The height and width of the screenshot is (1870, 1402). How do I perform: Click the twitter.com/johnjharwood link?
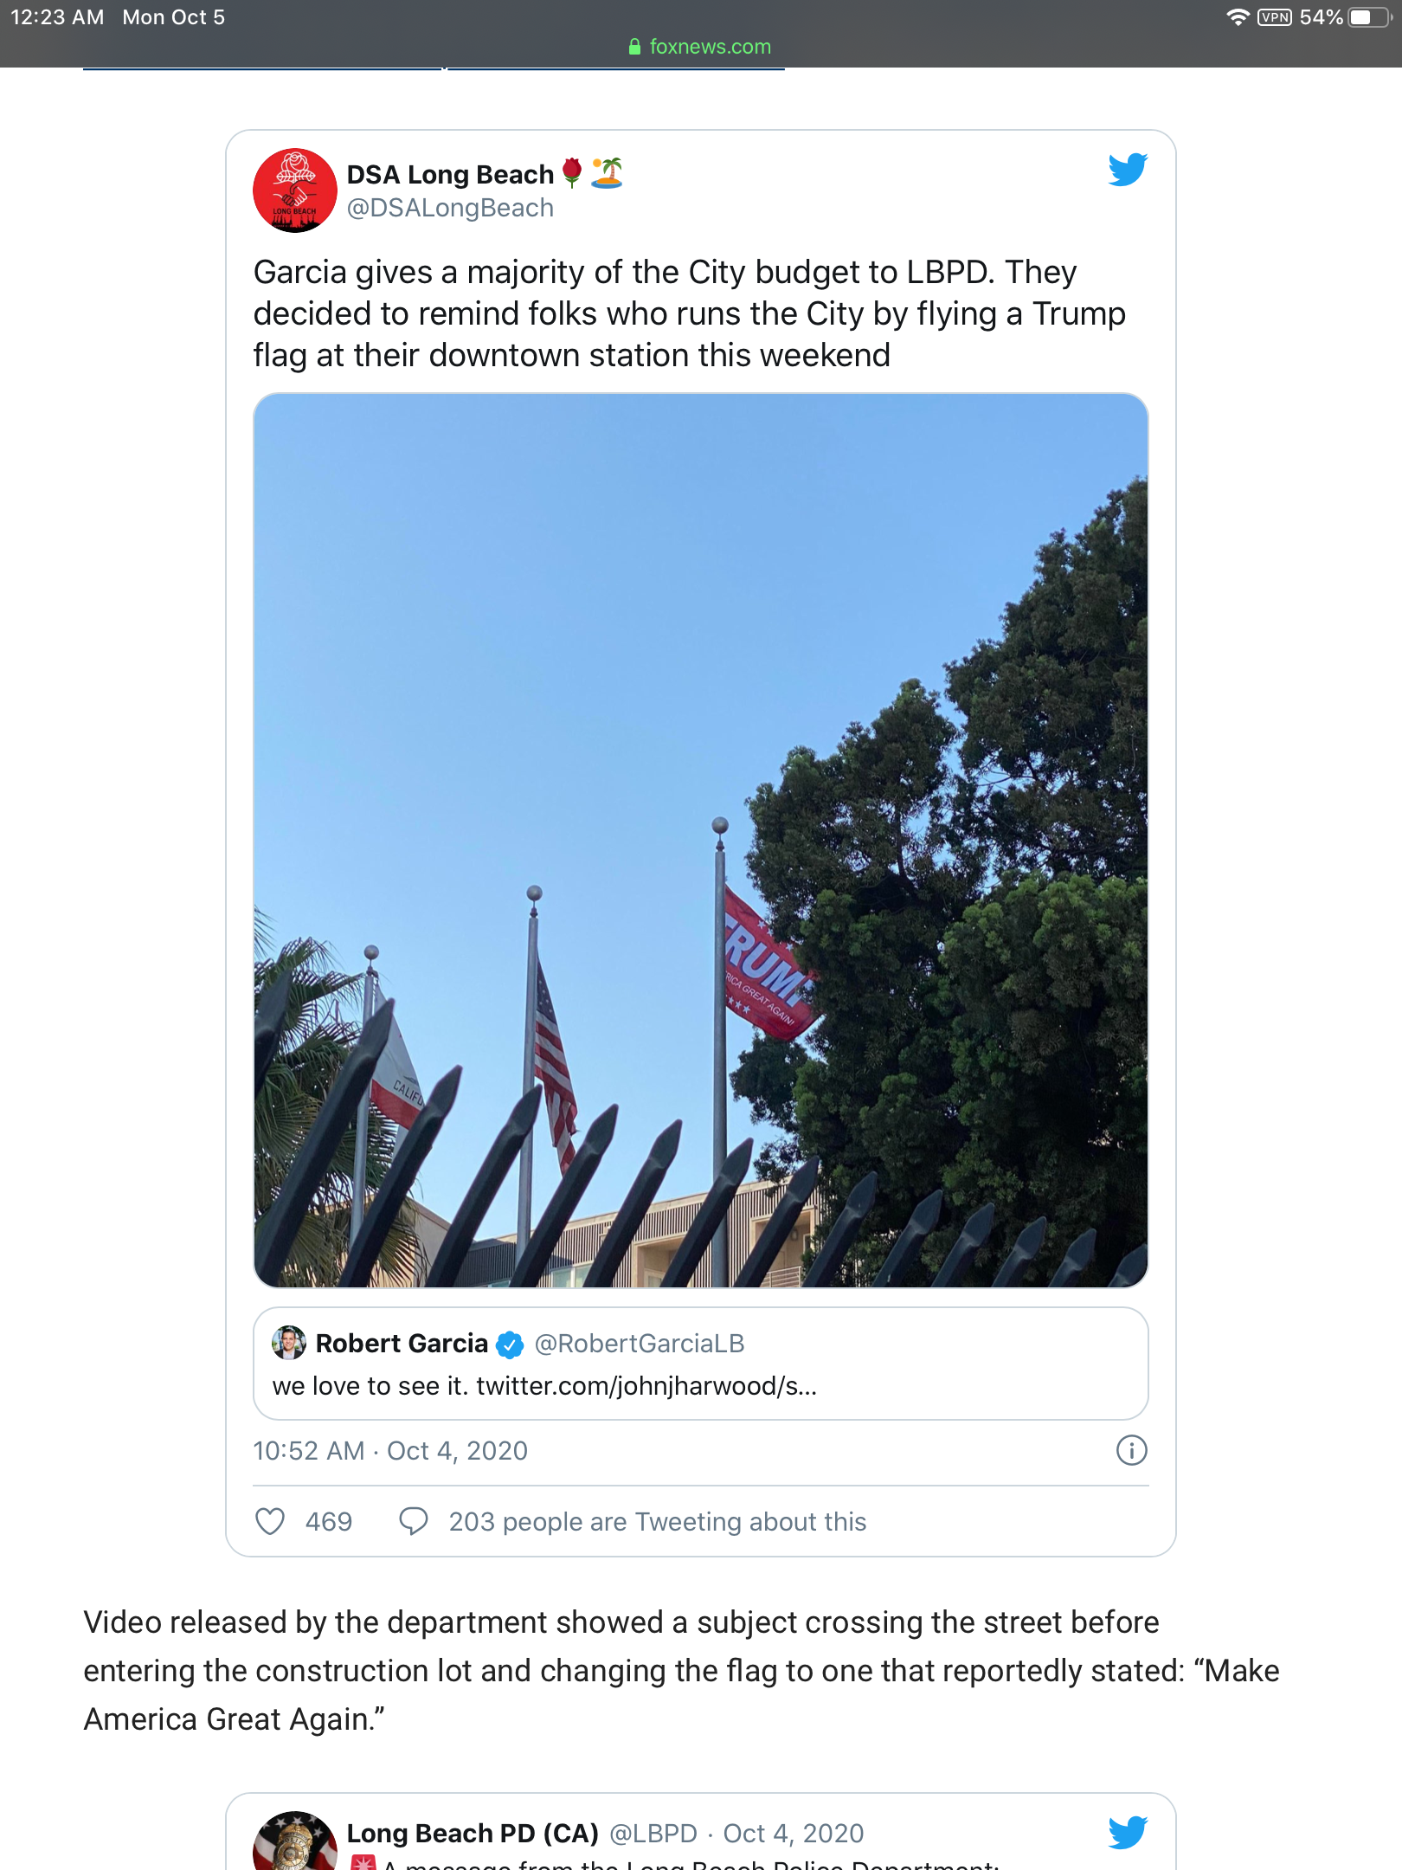click(x=646, y=1386)
